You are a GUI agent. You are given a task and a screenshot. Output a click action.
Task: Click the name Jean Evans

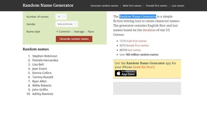(x=39, y=69)
